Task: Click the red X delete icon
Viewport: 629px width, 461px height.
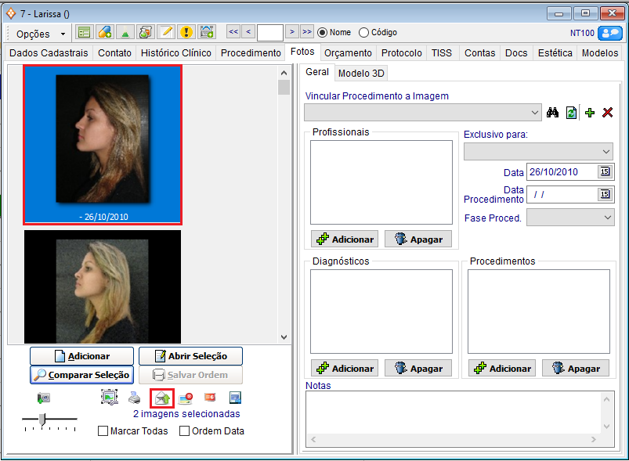Action: coord(607,113)
